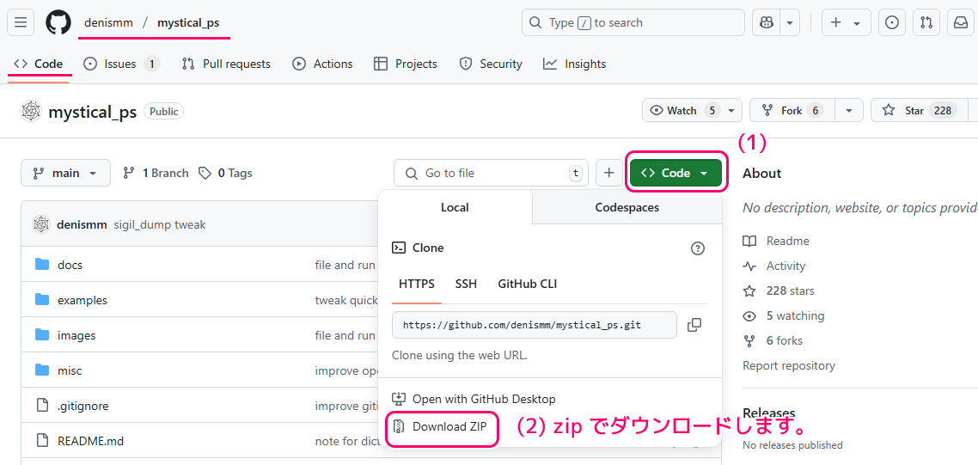
Task: Open the docs folder
Action: 70,265
